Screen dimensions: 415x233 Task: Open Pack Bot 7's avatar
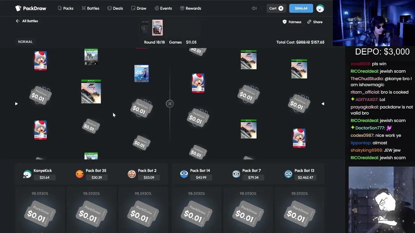(236, 174)
